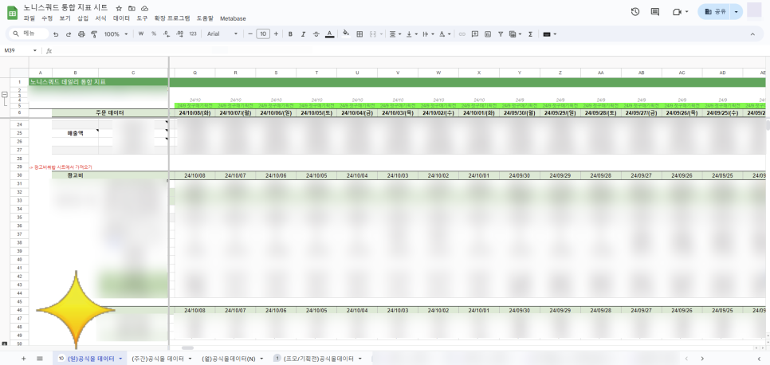Open the 서식 menu

point(100,18)
